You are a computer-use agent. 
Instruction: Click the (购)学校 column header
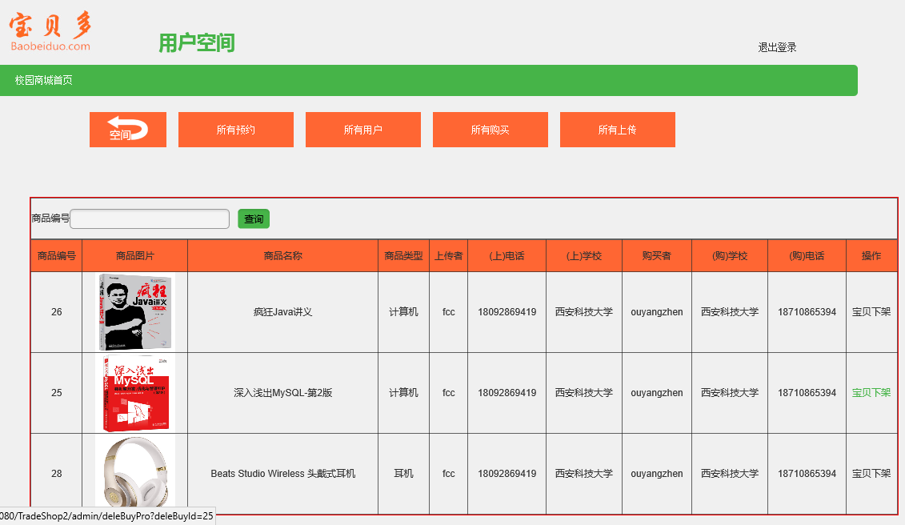point(730,256)
